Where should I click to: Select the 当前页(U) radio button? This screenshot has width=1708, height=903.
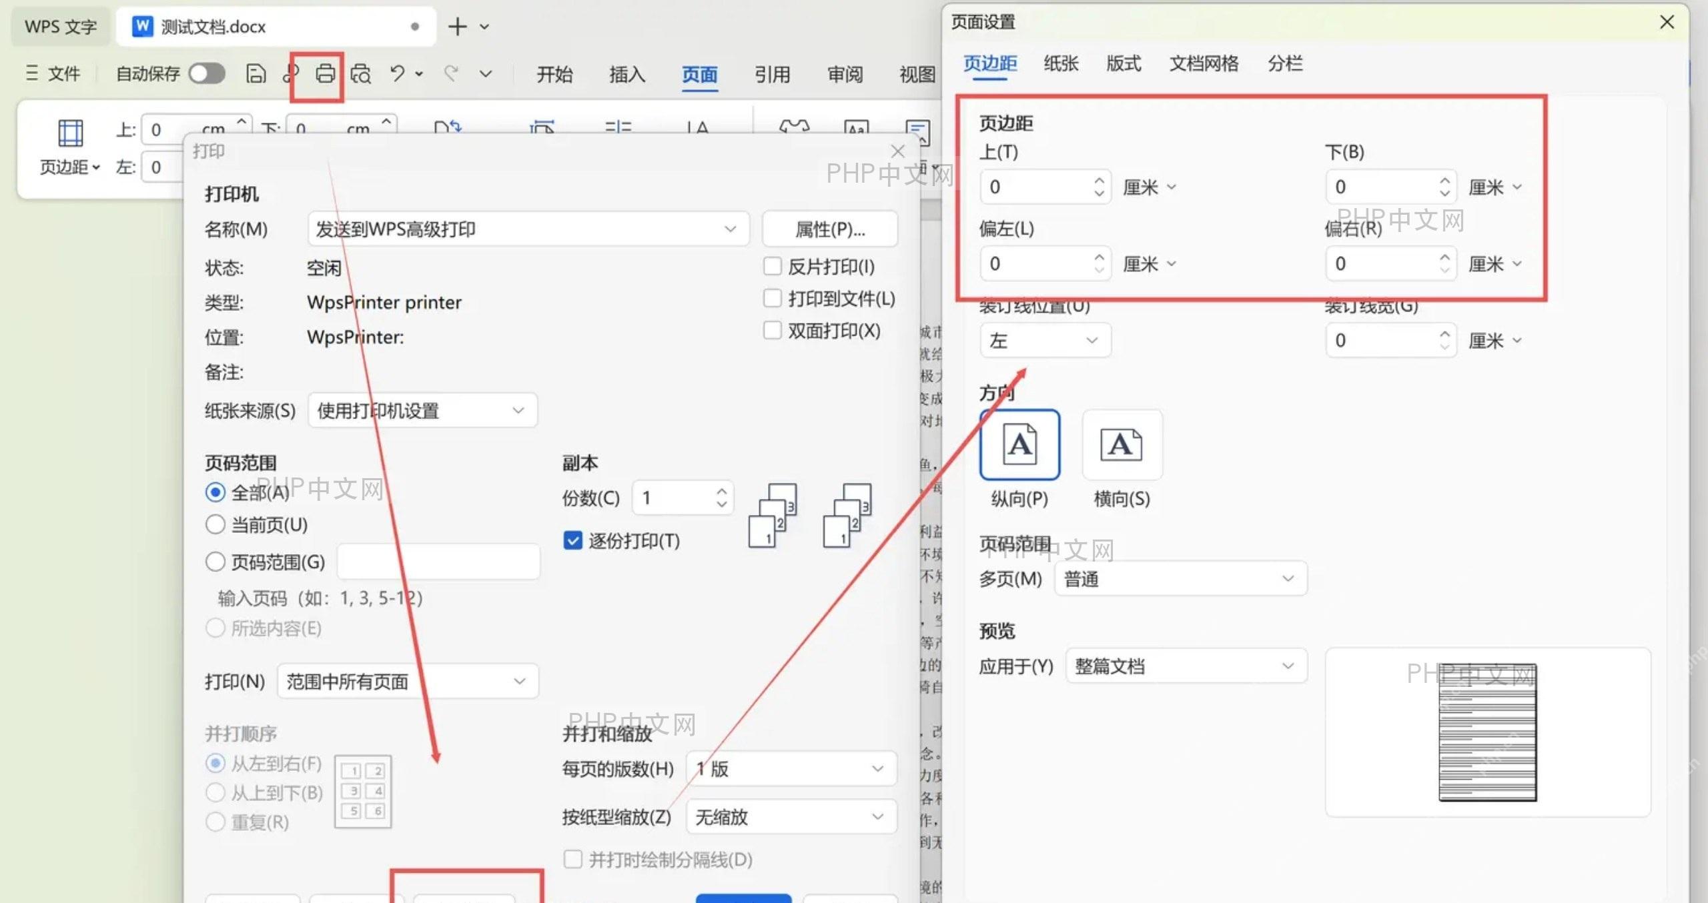215,524
